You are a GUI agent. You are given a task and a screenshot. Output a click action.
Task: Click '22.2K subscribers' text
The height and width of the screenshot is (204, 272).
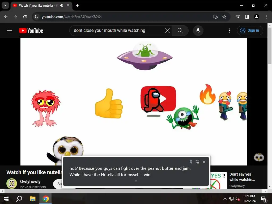click(33, 187)
